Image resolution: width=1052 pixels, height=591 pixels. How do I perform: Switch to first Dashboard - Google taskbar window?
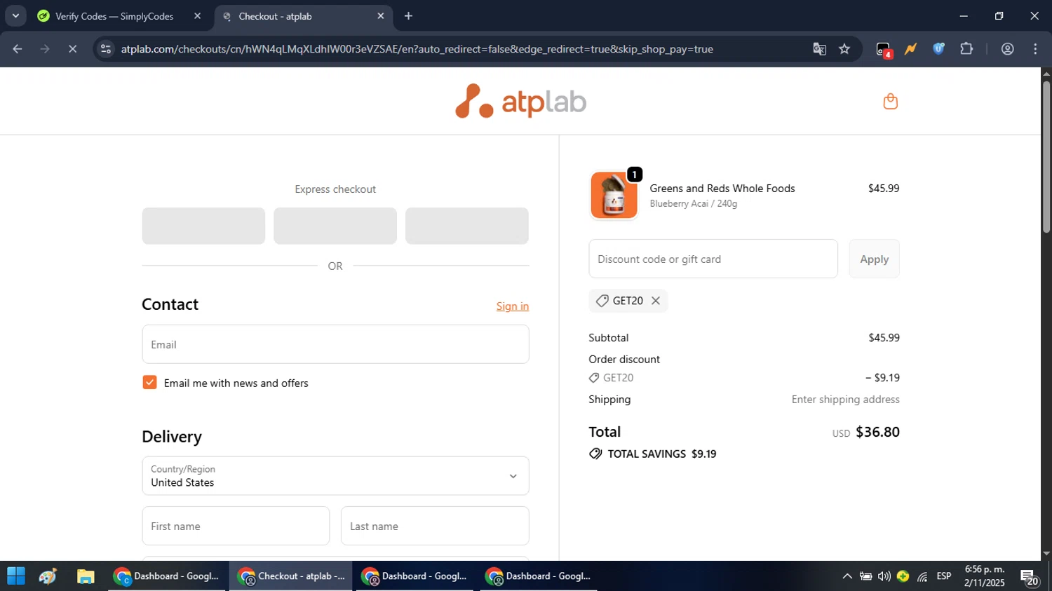coord(167,576)
